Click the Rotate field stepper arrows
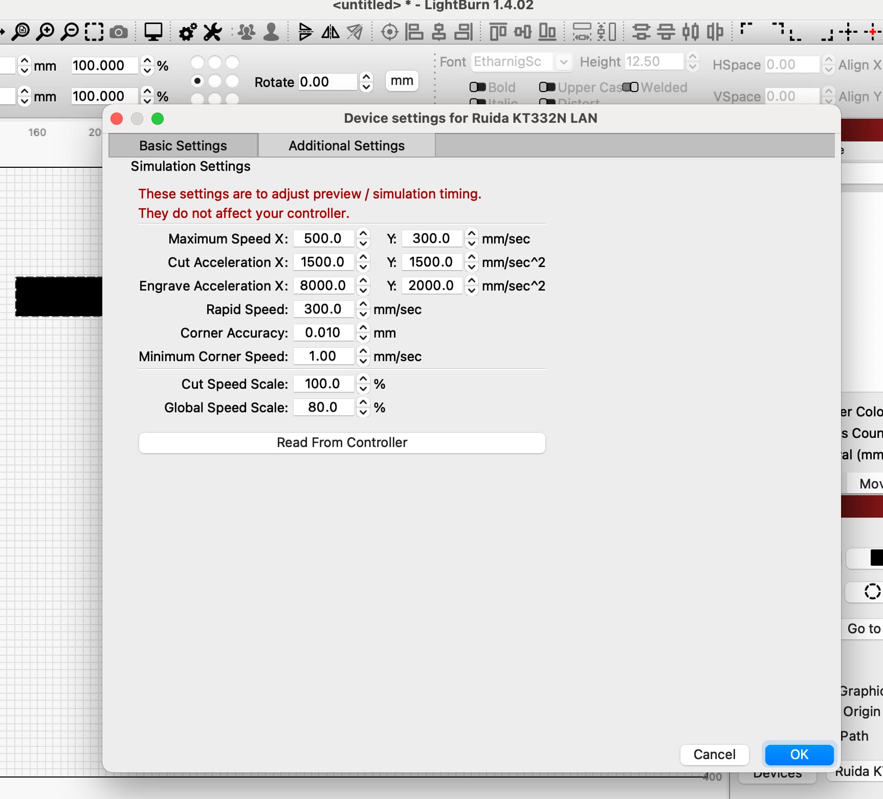Image resolution: width=883 pixels, height=799 pixels. pyautogui.click(x=366, y=81)
